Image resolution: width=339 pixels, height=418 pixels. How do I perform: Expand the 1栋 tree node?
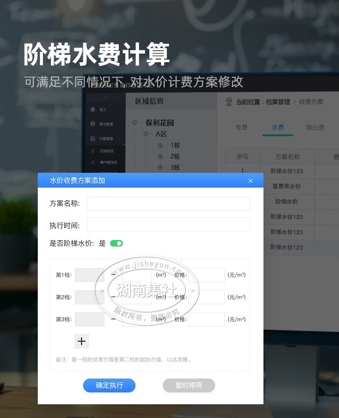pos(160,145)
